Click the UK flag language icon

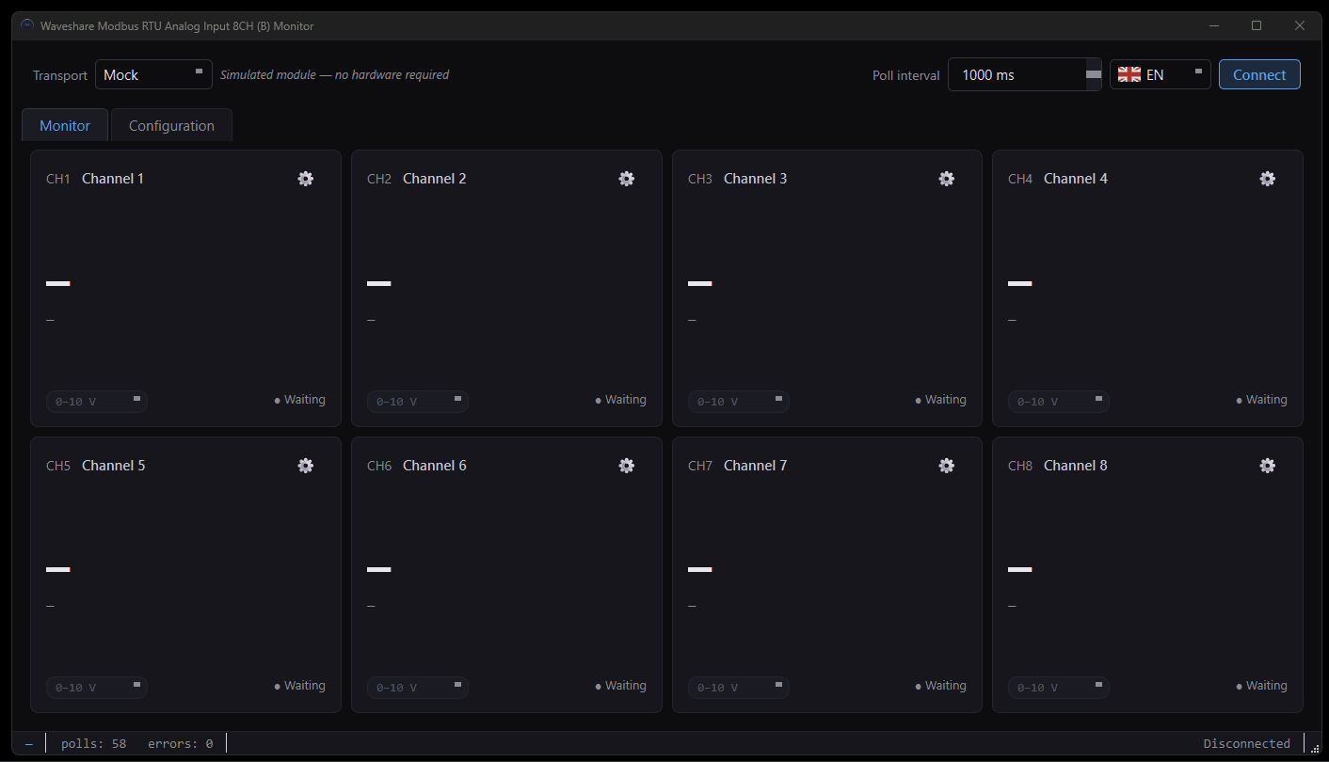[1129, 74]
